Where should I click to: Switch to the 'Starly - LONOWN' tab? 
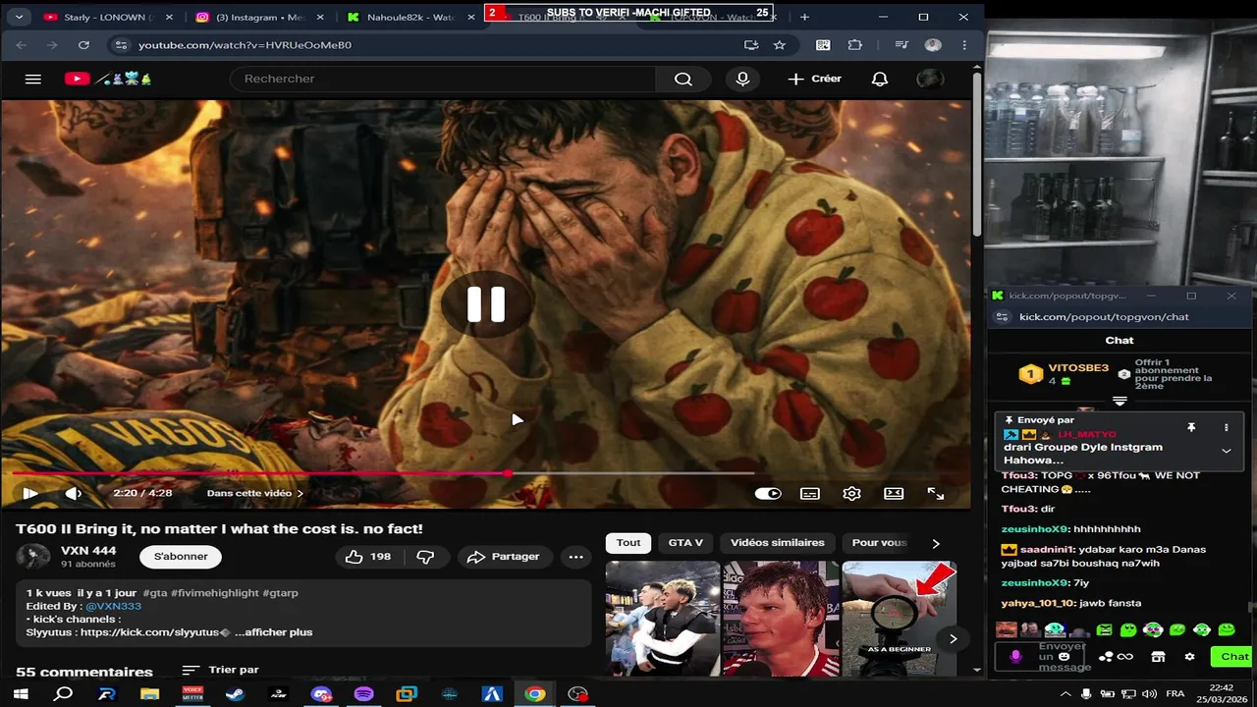coord(106,17)
